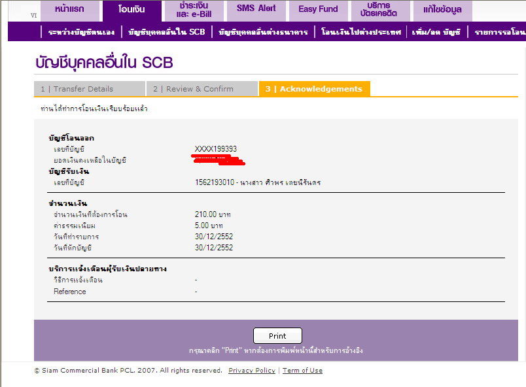Open the Term of Use link
This screenshot has height=387, width=526.
click(302, 370)
